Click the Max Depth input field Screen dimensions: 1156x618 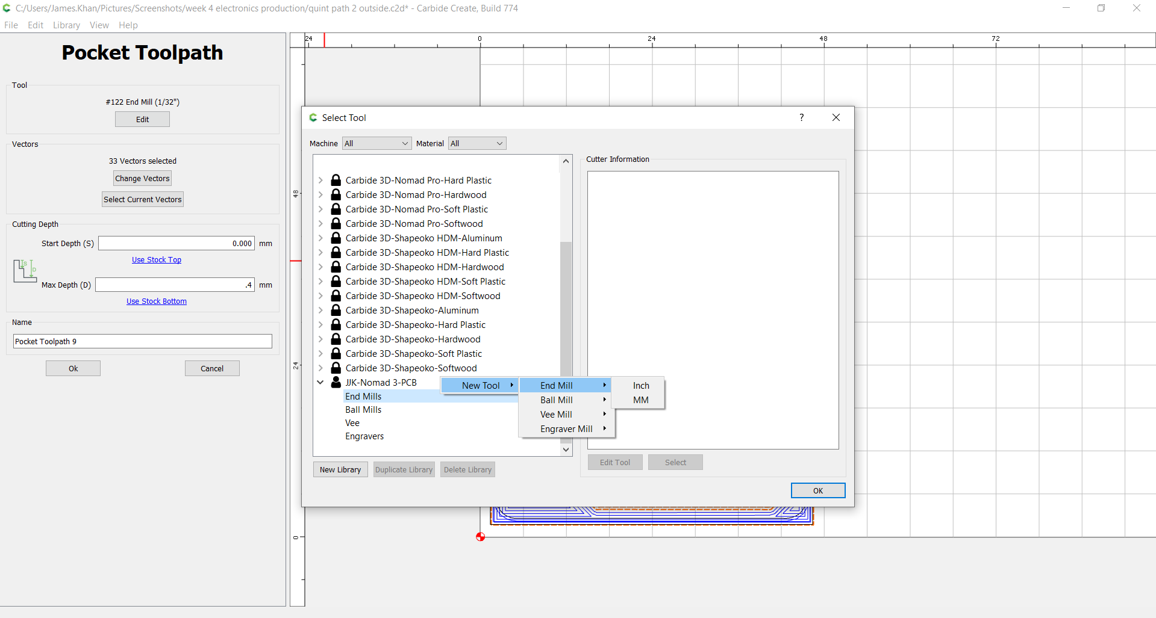pos(175,285)
